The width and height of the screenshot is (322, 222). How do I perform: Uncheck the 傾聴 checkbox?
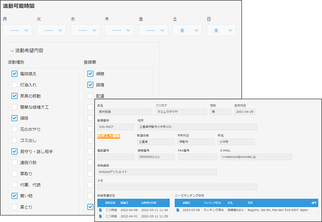(90, 74)
